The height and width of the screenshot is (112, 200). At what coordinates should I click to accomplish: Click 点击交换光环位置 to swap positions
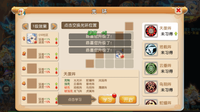[x=80, y=25]
